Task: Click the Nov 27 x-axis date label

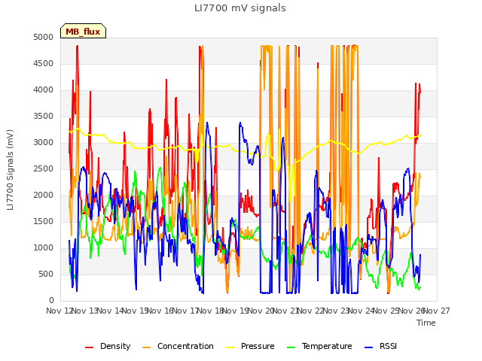Action: coord(437,311)
